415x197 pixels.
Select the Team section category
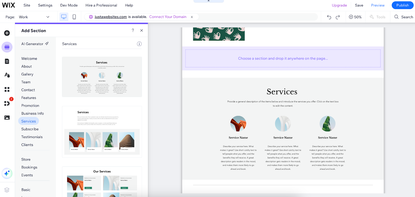click(x=26, y=82)
